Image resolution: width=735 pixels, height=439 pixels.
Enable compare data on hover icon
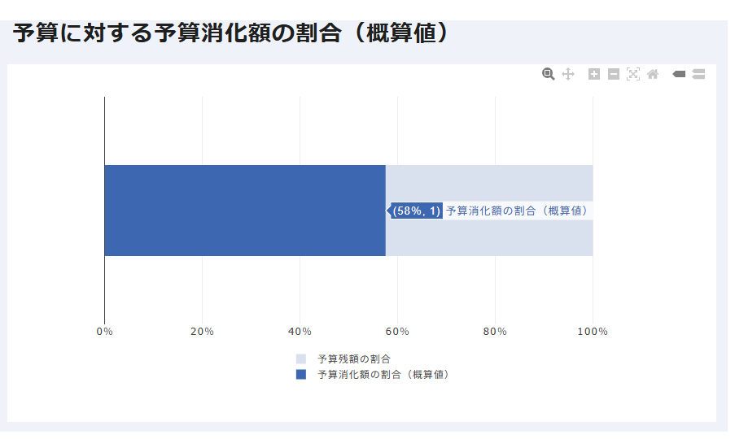coord(698,74)
